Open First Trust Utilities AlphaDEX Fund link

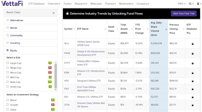pyautogui.click(x=86, y=89)
